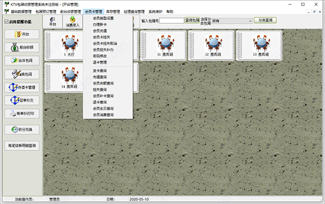Open the 库存管理 menu
The height and width of the screenshot is (204, 325).
pyautogui.click(x=113, y=11)
